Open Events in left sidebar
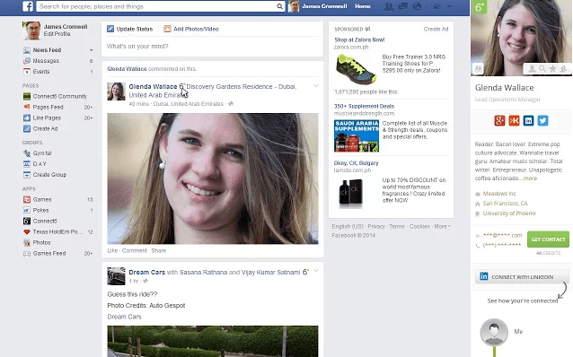573x357 pixels. click(x=41, y=72)
